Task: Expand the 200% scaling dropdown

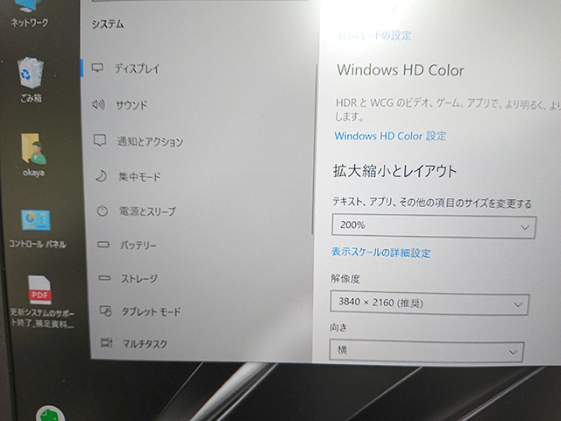Action: [x=433, y=226]
